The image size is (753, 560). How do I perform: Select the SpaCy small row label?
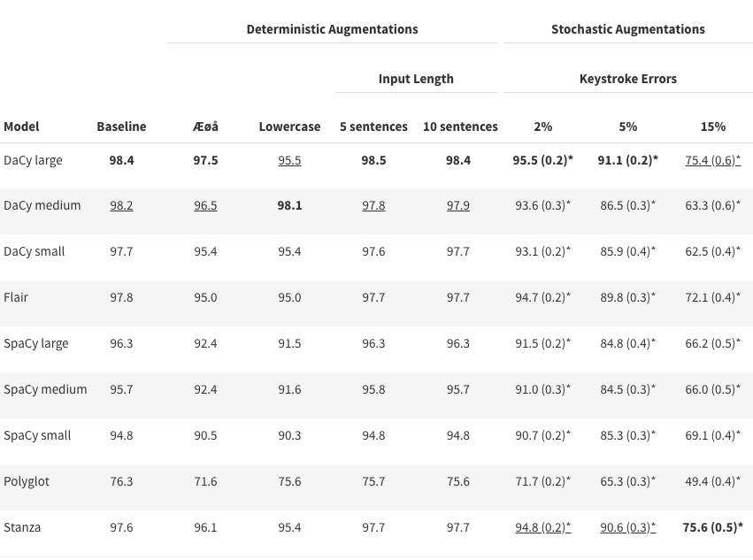pos(37,435)
